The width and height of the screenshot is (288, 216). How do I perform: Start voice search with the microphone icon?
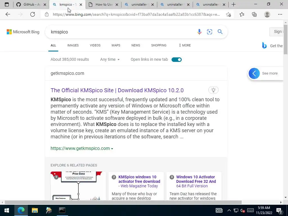pyautogui.click(x=199, y=32)
